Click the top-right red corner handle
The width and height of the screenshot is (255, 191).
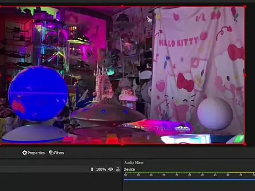245,6
